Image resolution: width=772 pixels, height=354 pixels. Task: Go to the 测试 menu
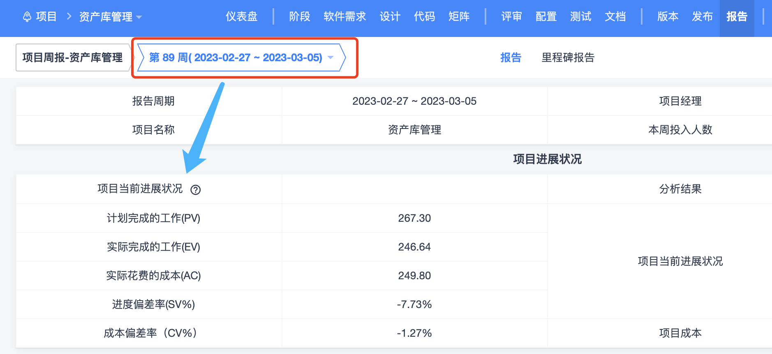click(580, 16)
